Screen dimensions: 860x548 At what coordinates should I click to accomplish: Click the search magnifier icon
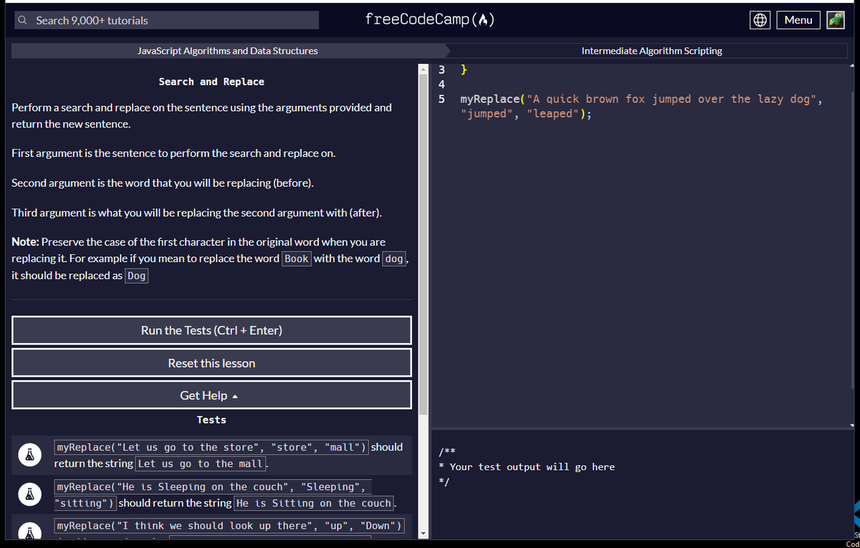pos(23,20)
